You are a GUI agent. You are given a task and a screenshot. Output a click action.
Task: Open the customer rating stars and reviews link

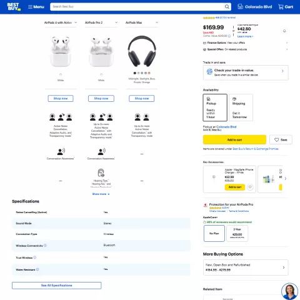(x=219, y=17)
